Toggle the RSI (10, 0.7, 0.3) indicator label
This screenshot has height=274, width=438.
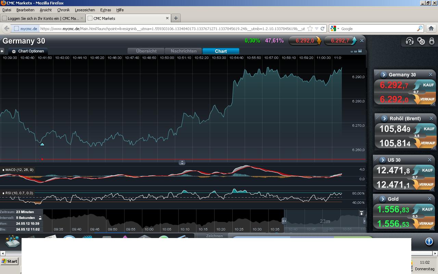coord(18,193)
